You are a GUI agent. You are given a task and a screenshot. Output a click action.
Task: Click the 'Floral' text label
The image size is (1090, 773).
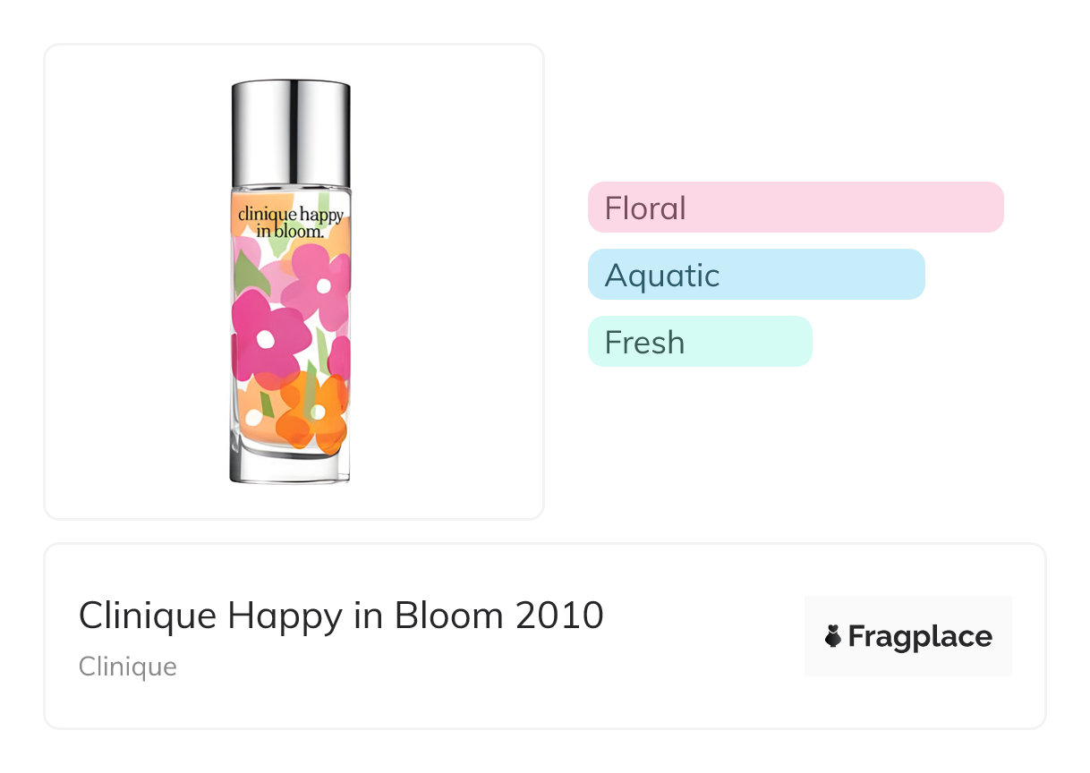point(645,208)
